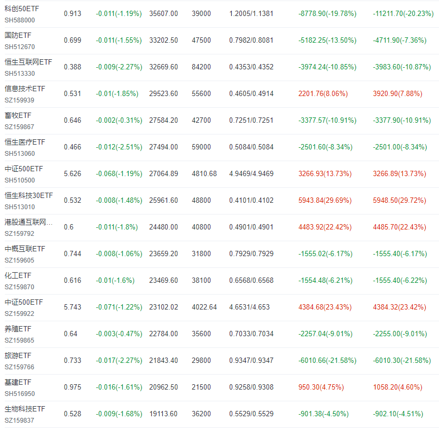Open the 化工ETF fund name
The image size is (439, 428).
[x=18, y=275]
